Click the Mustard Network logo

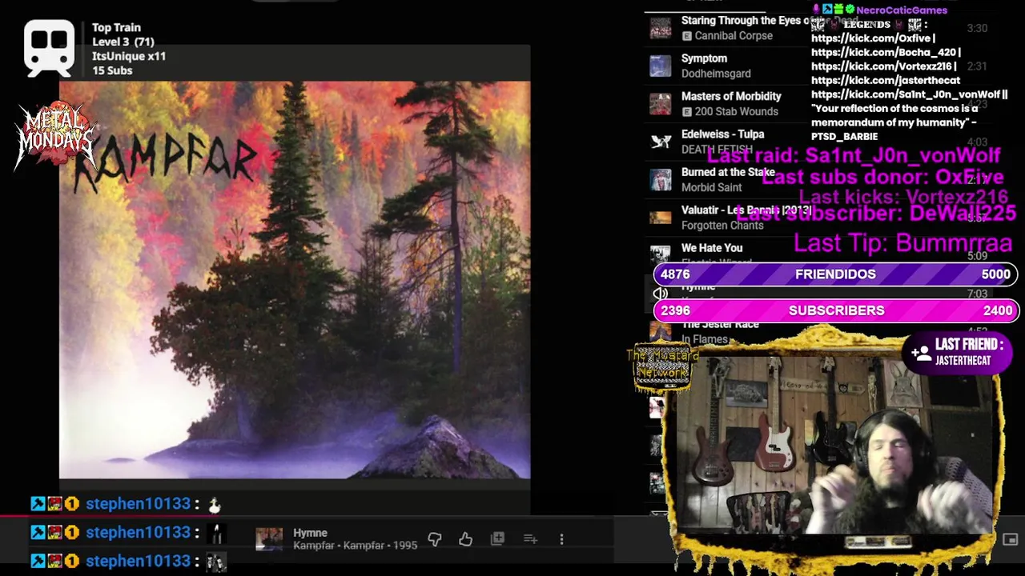click(x=661, y=368)
